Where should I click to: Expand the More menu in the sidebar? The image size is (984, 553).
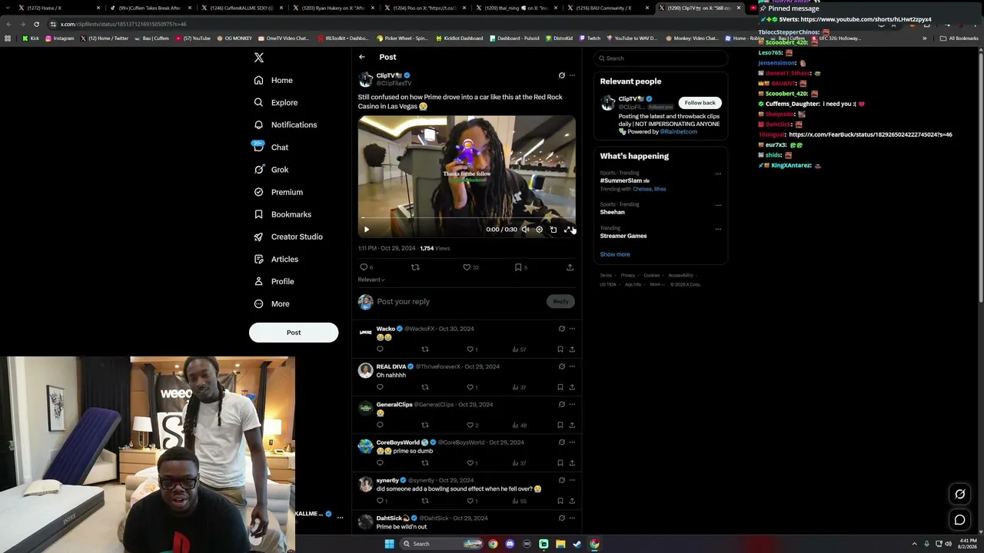[272, 303]
